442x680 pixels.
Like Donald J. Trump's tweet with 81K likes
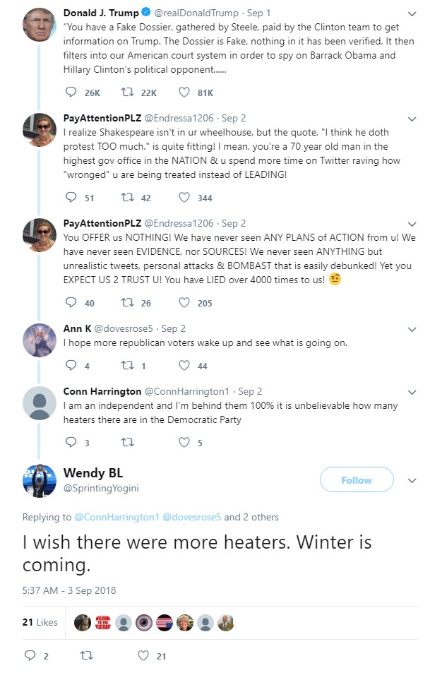184,93
